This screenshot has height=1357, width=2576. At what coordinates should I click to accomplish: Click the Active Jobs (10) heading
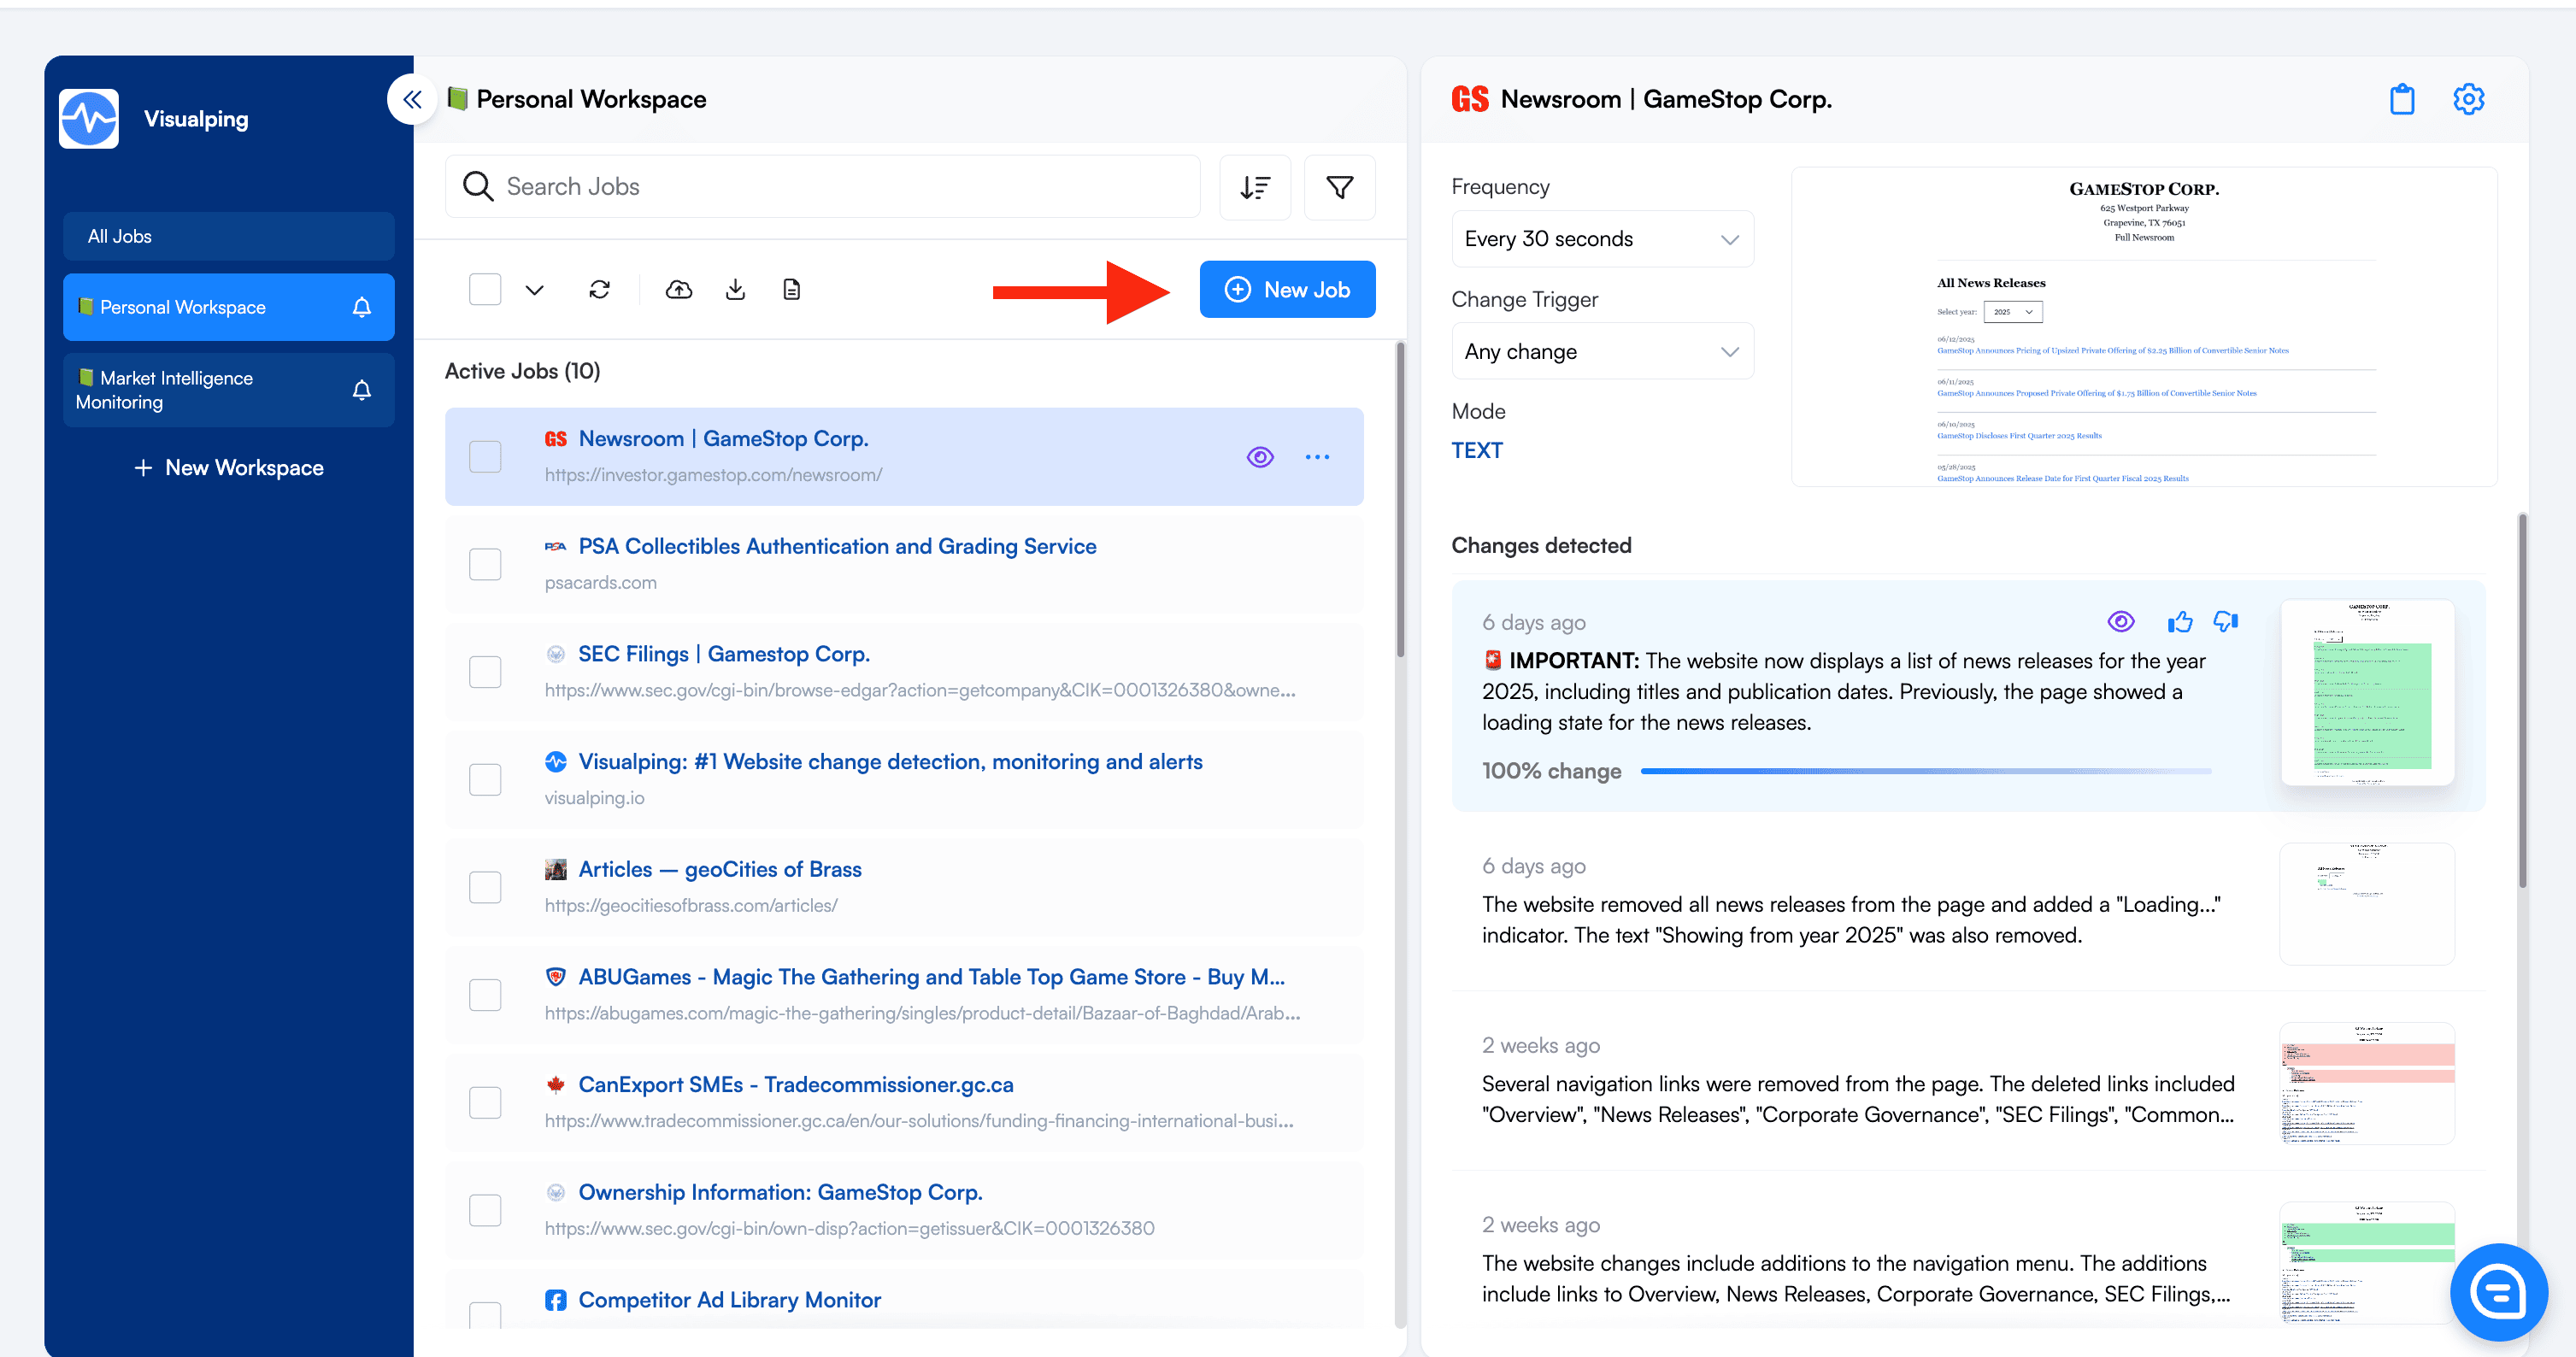522,372
